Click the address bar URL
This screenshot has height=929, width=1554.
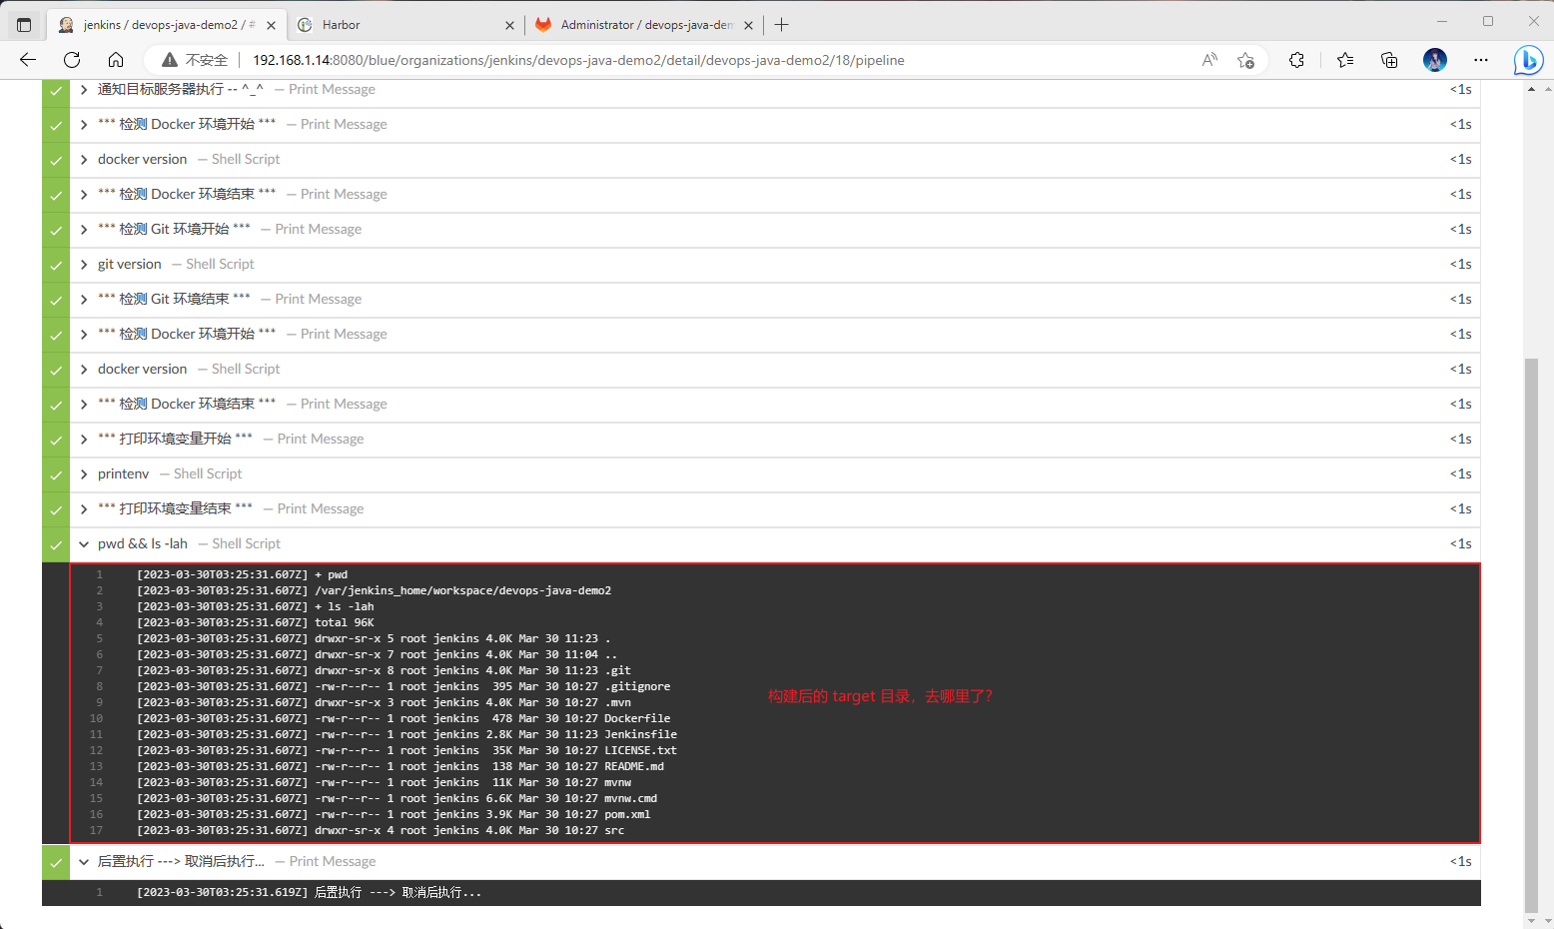pyautogui.click(x=578, y=60)
